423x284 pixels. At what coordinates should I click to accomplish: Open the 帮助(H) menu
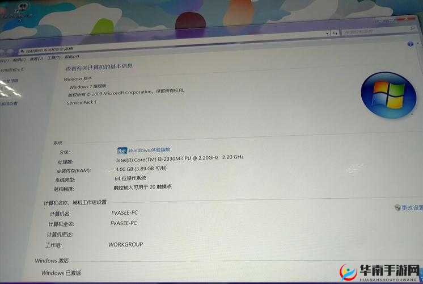71,57
